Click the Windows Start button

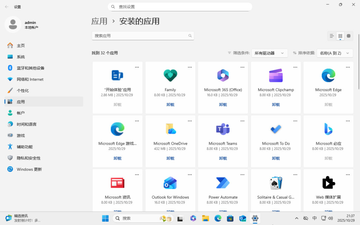(105, 218)
